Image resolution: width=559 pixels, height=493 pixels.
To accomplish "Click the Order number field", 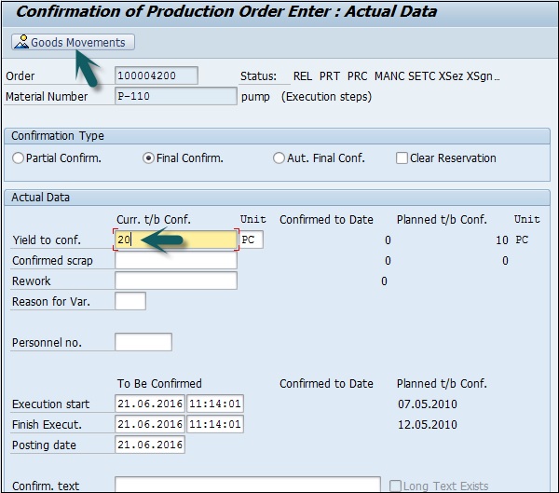I will click(x=157, y=75).
